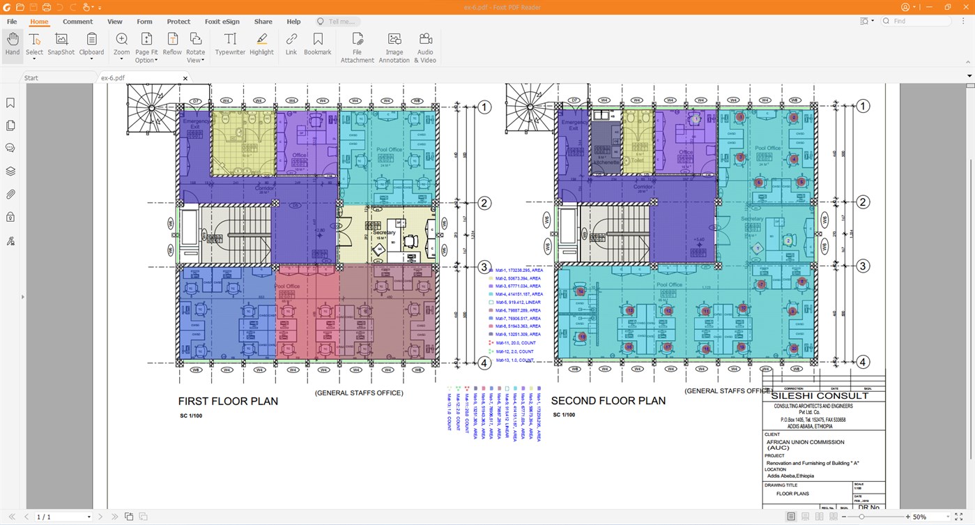The height and width of the screenshot is (525, 975).
Task: Switch to the View tab
Action: pyautogui.click(x=115, y=22)
